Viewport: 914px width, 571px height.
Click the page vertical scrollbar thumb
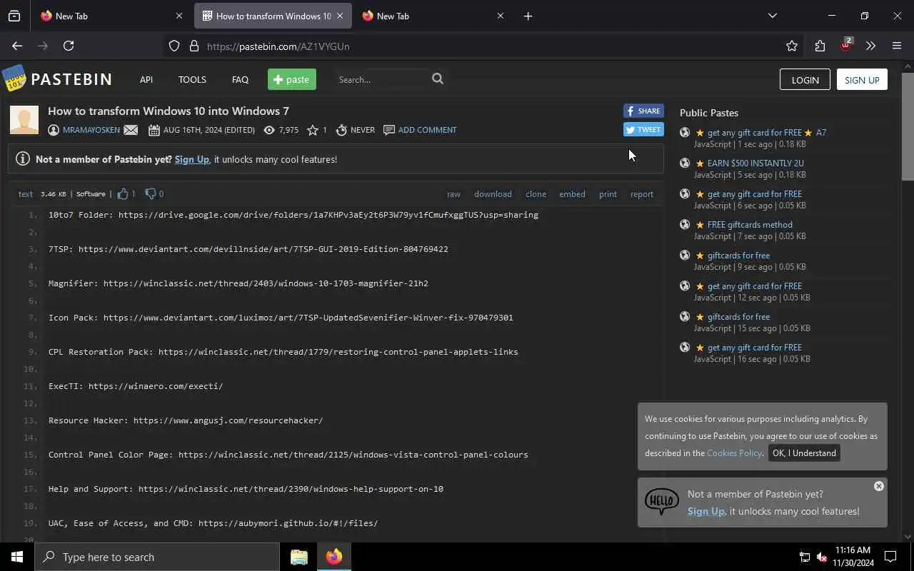click(x=908, y=126)
